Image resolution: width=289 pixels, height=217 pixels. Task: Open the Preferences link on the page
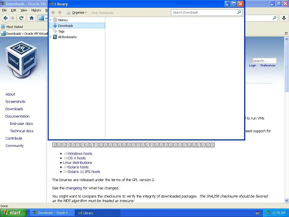pyautogui.click(x=268, y=66)
